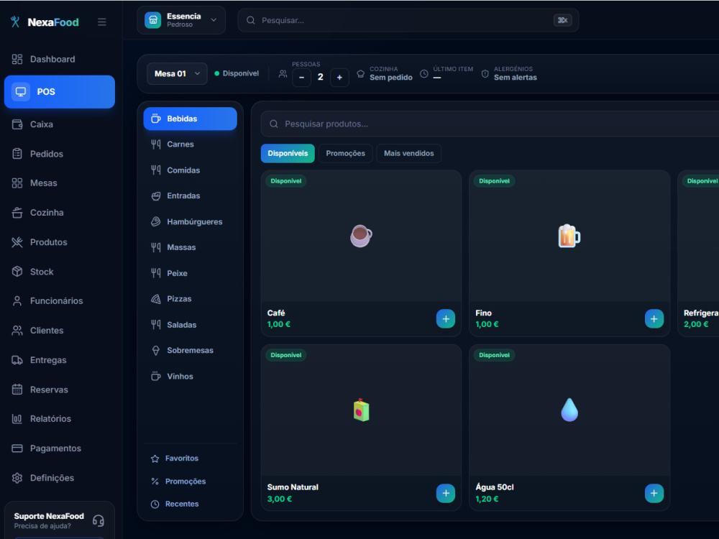The width and height of the screenshot is (719, 539).
Task: Click the Definições gear icon
Action: [17, 478]
